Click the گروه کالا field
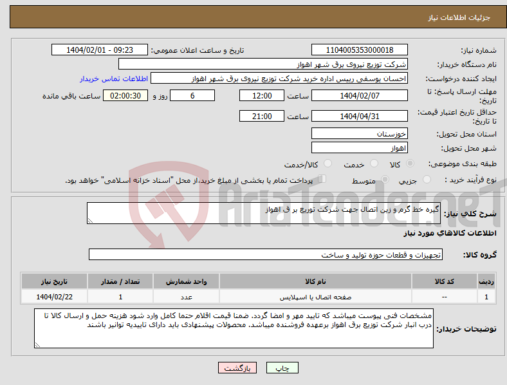This screenshot has height=385, width=507. pyautogui.click(x=266, y=254)
